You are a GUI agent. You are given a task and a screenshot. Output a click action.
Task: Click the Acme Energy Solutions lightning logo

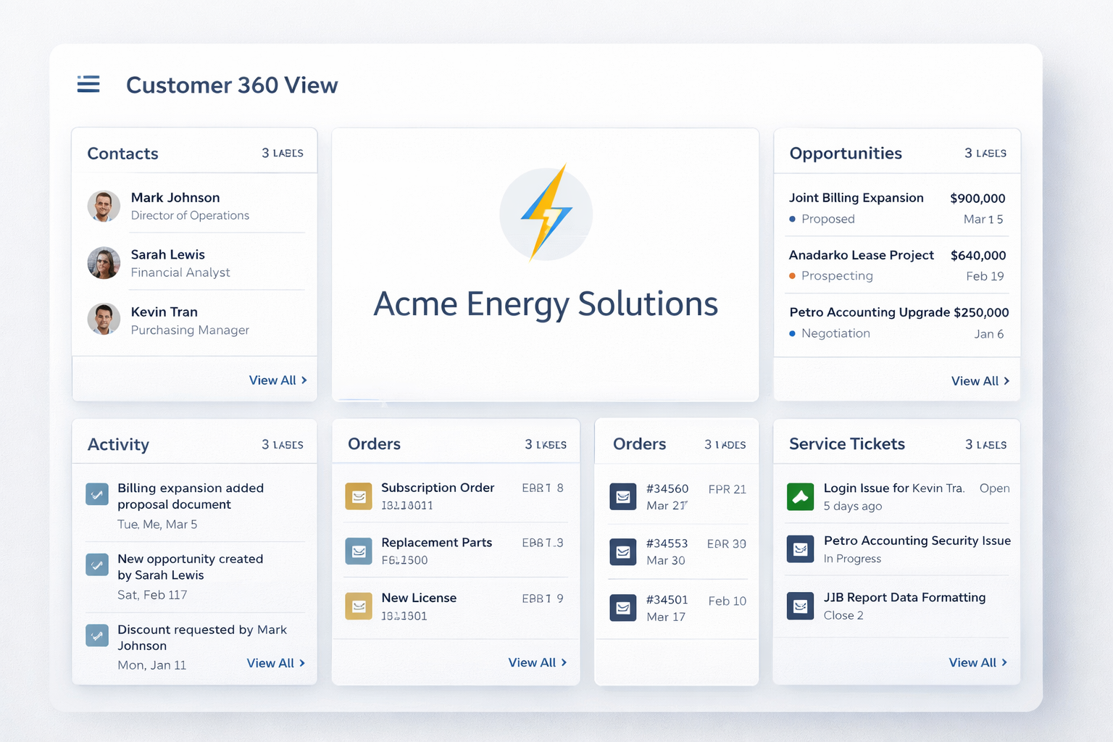tap(546, 213)
